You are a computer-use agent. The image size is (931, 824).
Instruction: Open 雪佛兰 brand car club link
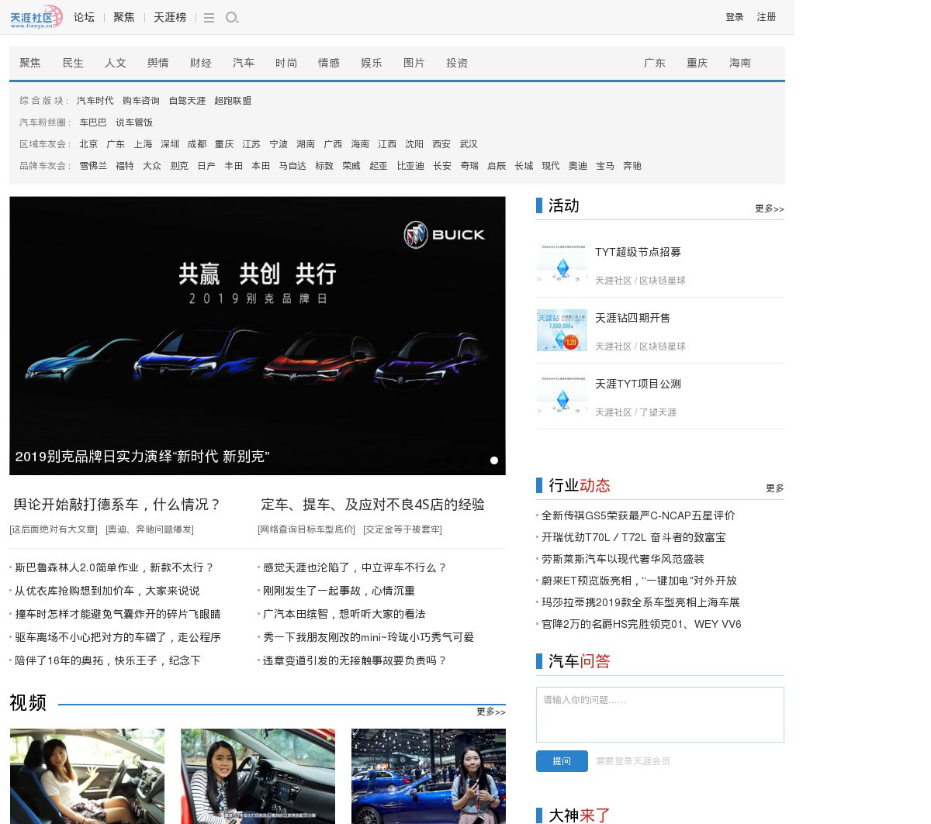point(93,166)
